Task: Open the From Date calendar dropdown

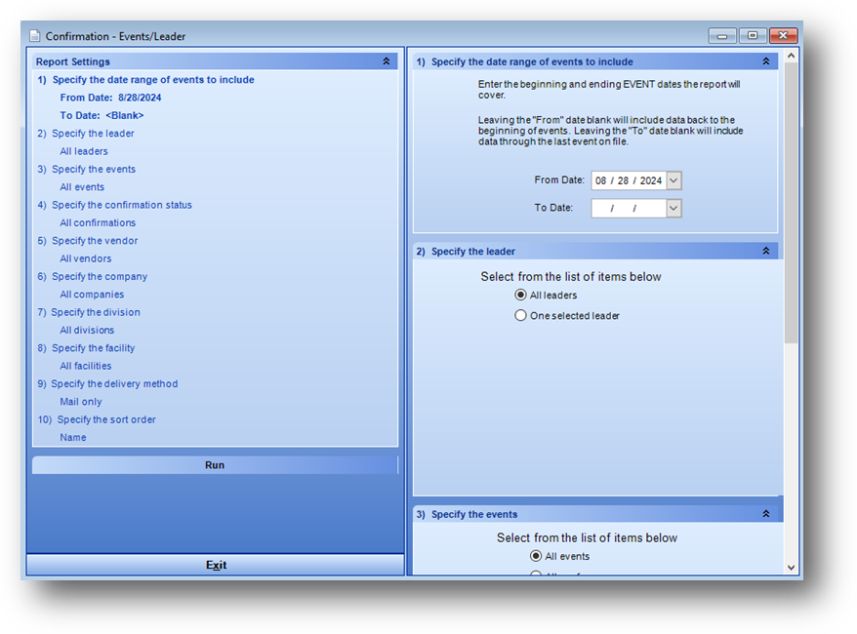Action: pyautogui.click(x=673, y=180)
